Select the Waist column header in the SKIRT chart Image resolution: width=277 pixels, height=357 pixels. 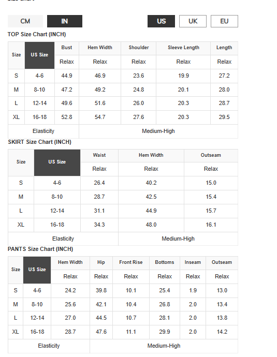(99, 155)
